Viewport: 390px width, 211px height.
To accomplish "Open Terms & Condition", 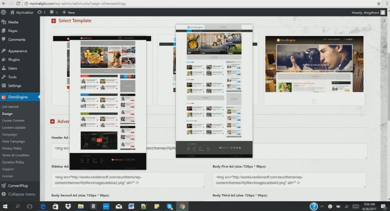I will [16, 155].
